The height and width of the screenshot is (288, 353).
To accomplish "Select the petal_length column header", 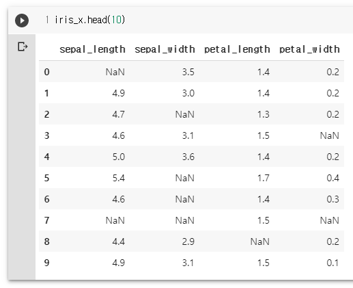I will pos(237,49).
